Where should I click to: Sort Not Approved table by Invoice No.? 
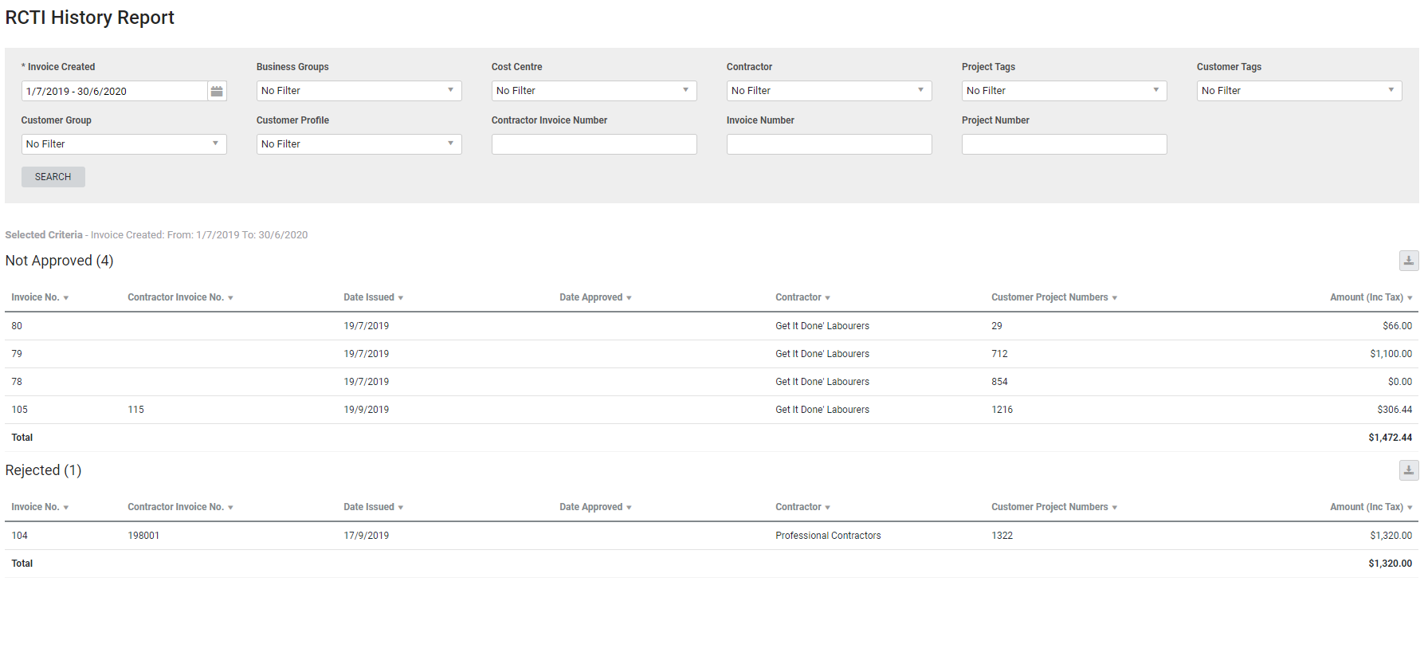(x=40, y=297)
